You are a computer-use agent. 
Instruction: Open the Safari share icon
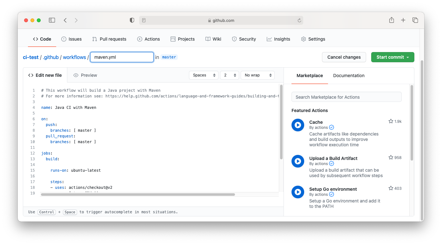tap(392, 20)
